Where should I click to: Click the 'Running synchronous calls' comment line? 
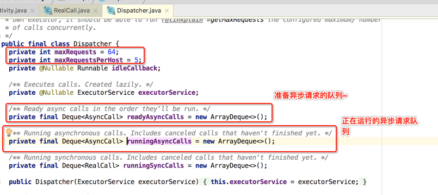(169, 158)
